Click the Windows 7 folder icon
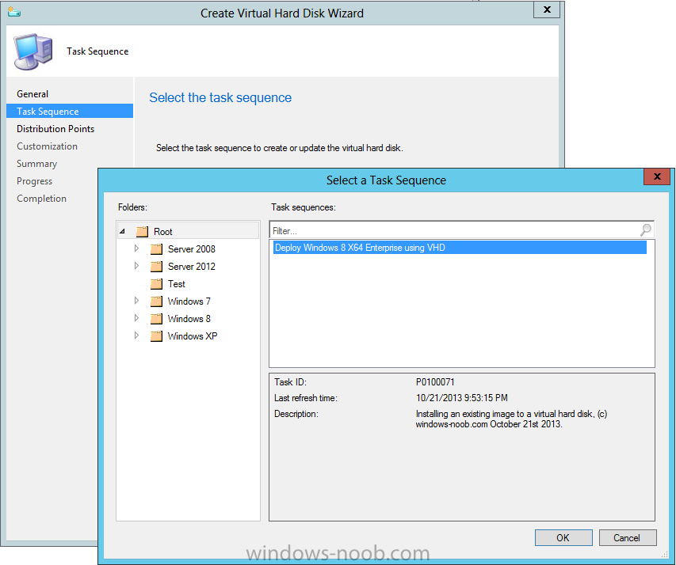 [x=156, y=301]
